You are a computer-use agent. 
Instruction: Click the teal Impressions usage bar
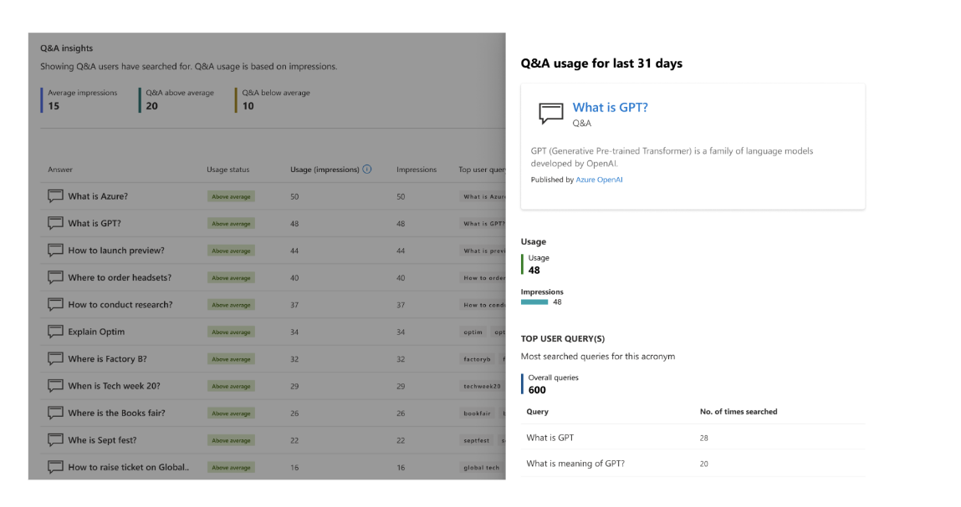[x=534, y=302]
